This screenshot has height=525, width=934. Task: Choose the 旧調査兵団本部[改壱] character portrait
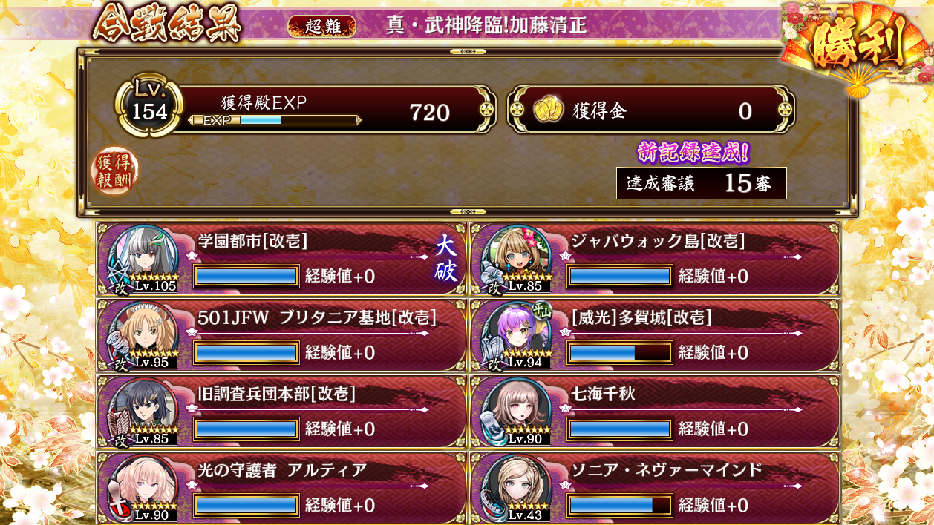pyautogui.click(x=143, y=411)
